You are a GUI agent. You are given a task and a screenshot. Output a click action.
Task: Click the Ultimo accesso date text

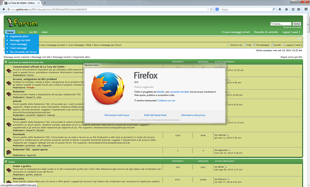click(279, 50)
